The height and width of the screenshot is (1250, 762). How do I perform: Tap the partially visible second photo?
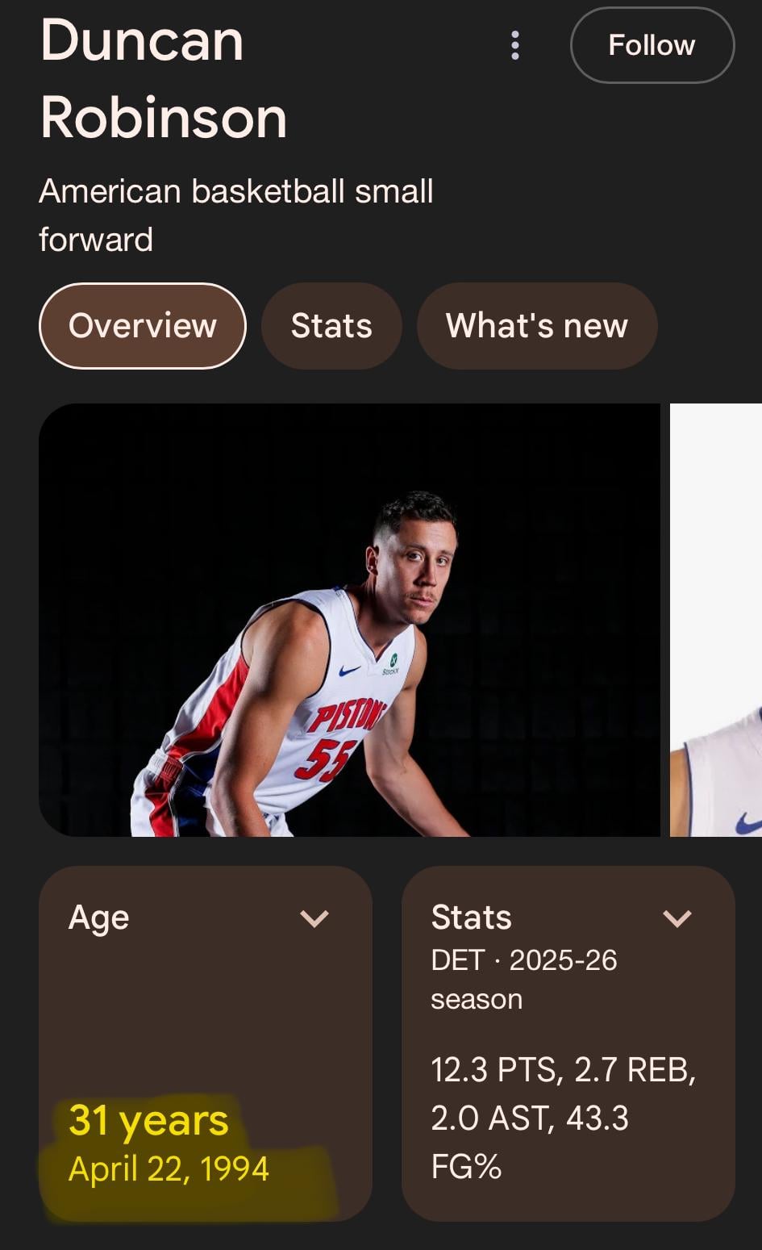(716, 620)
